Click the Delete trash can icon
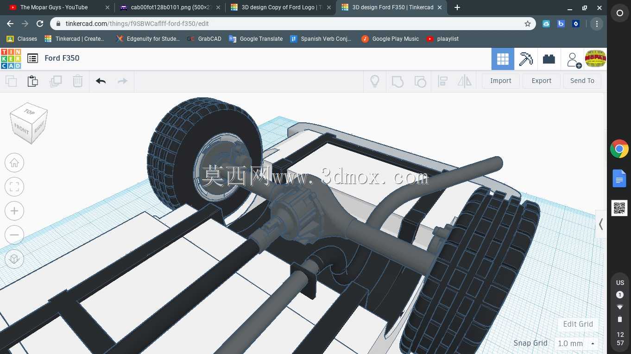The image size is (631, 354). [77, 81]
